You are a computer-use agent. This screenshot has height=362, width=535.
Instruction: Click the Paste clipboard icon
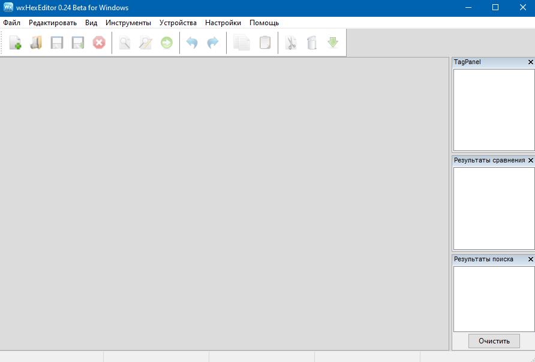tap(265, 43)
